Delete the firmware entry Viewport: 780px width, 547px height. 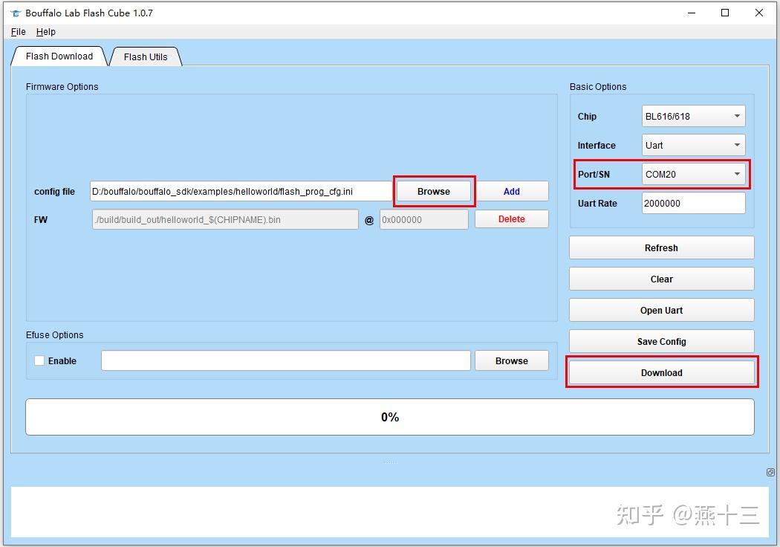[x=511, y=219]
